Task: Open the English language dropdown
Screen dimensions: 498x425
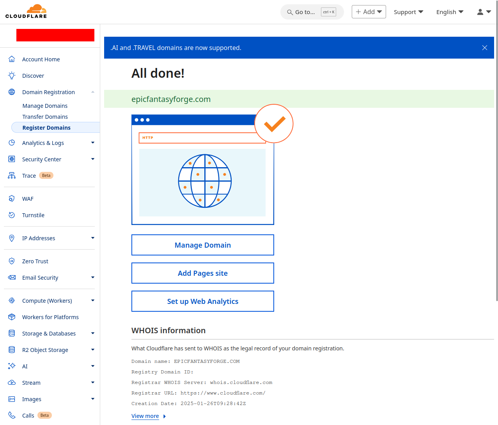Action: pos(450,12)
